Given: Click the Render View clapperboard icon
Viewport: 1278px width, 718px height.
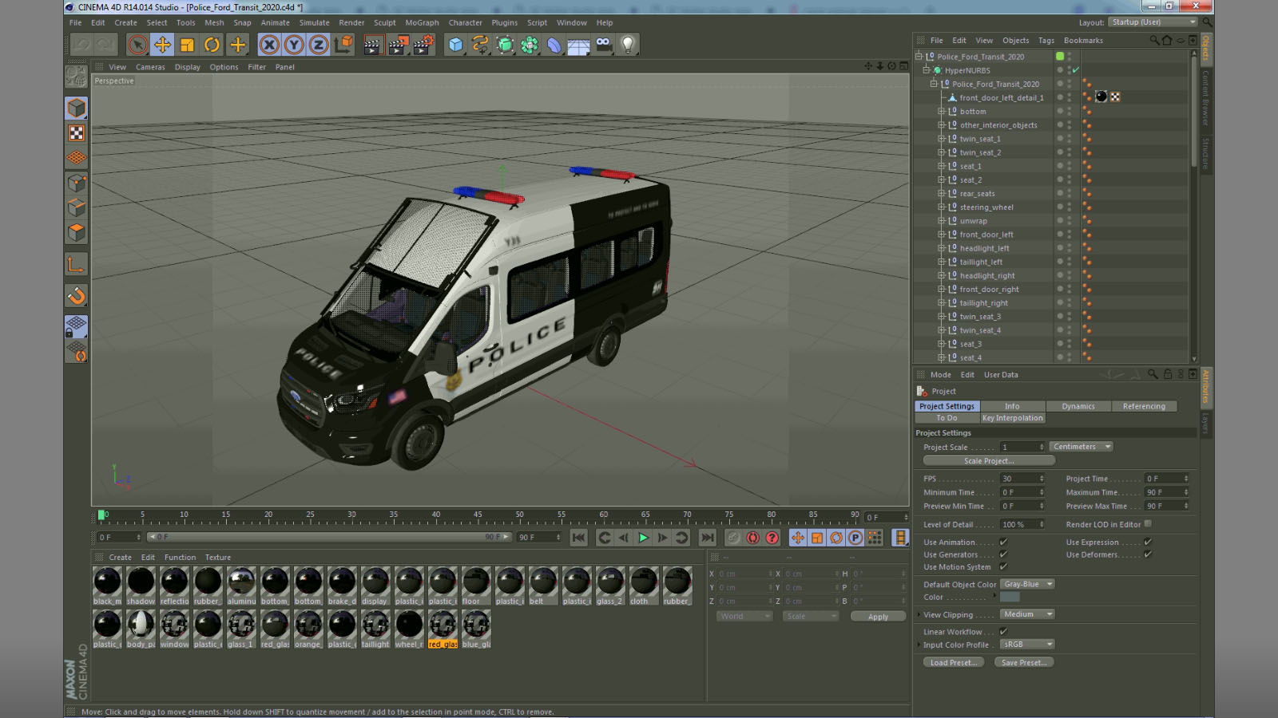Looking at the screenshot, I should pyautogui.click(x=372, y=45).
